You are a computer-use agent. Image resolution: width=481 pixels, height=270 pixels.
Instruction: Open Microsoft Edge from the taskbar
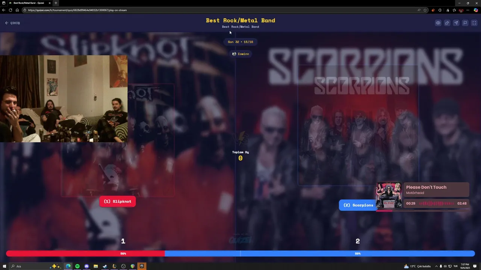click(x=68, y=266)
